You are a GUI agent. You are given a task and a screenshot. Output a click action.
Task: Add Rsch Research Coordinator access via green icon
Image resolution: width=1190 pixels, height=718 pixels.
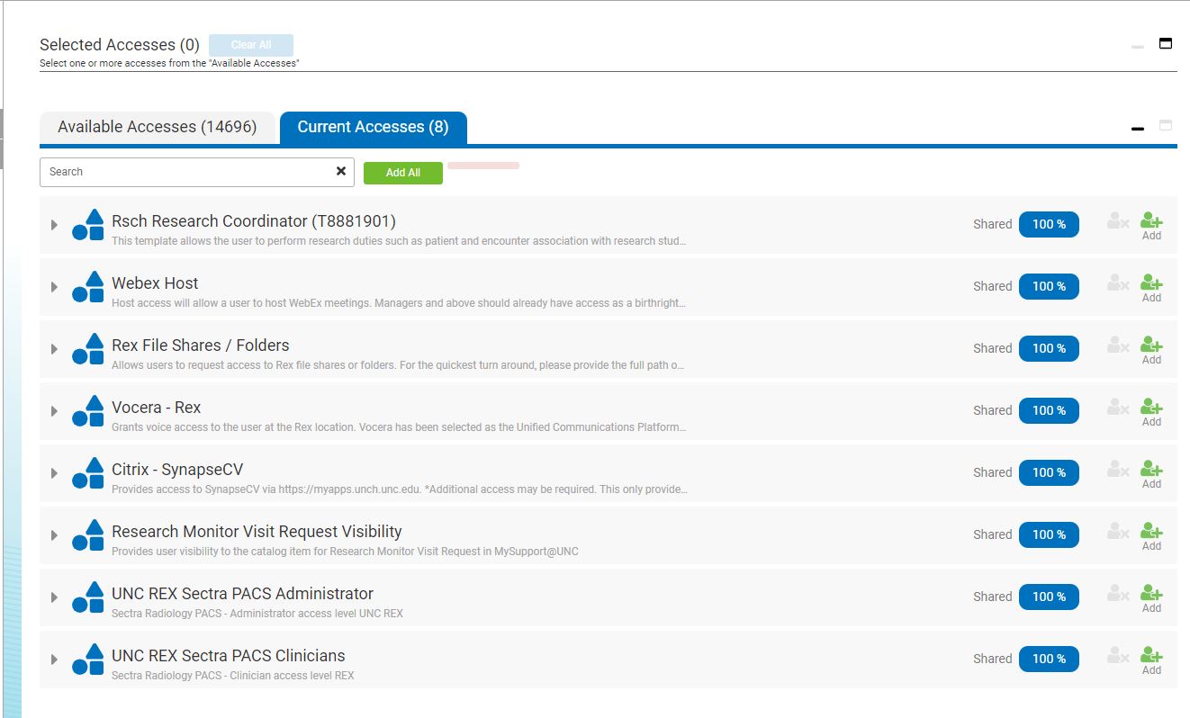click(1151, 220)
